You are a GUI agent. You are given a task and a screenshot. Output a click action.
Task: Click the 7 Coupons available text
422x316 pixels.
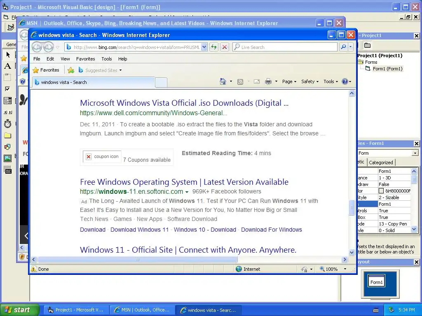(147, 160)
